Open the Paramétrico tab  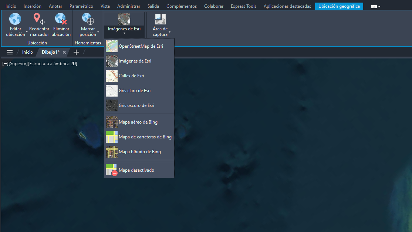[x=81, y=6]
